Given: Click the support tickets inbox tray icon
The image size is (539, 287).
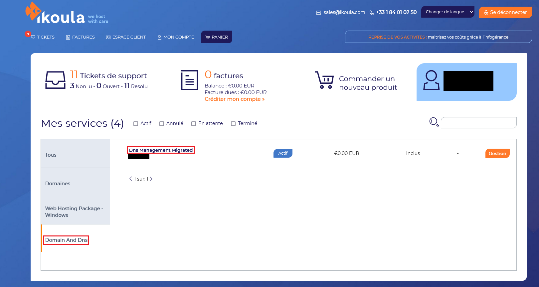Looking at the screenshot, I should (x=55, y=80).
